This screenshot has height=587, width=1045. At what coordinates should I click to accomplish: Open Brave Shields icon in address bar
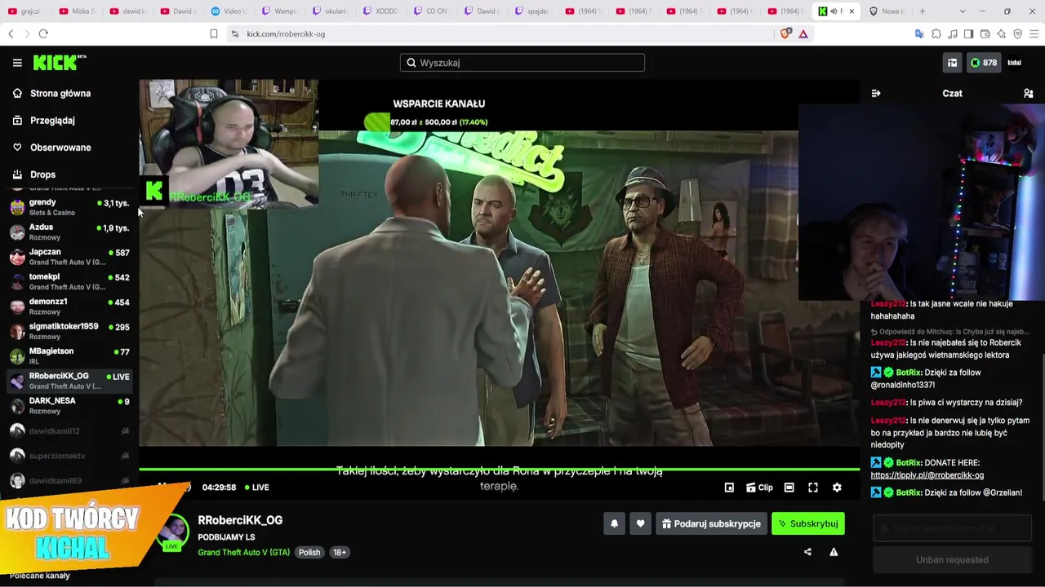pyautogui.click(x=785, y=34)
